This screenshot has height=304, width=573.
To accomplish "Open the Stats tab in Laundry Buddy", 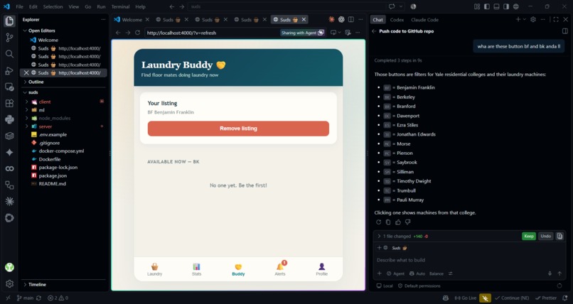I will pyautogui.click(x=196, y=269).
